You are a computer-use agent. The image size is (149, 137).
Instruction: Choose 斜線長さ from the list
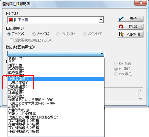(56, 107)
